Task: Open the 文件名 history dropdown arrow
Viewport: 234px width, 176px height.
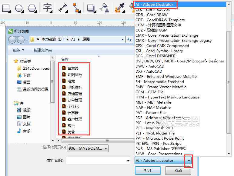Action: point(128,161)
